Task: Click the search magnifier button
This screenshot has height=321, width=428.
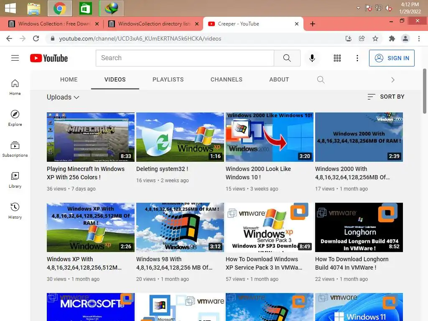Action: click(287, 58)
